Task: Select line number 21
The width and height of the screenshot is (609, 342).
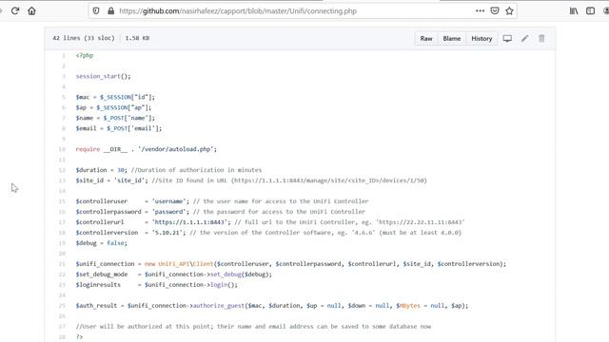Action: [x=62, y=264]
